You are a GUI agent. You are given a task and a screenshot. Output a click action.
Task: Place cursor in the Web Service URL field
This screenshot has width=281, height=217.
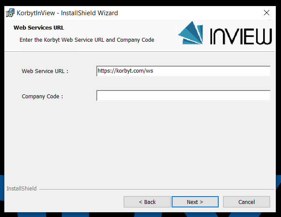(x=183, y=71)
